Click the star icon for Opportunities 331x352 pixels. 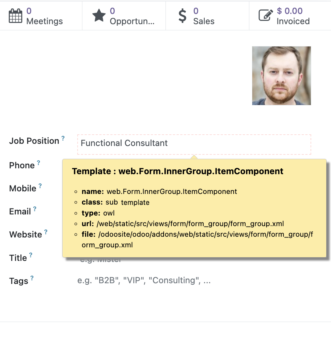point(99,16)
